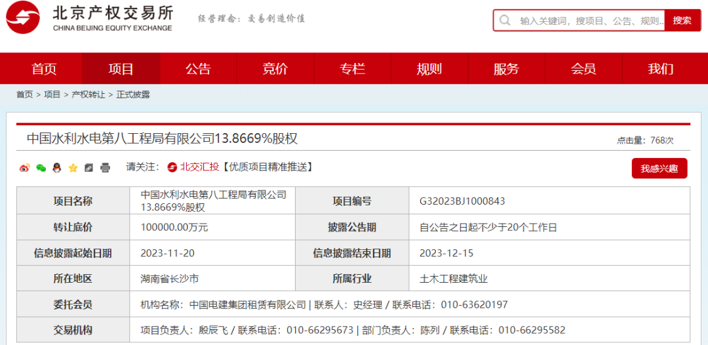This screenshot has width=708, height=345.
Task: Click the region 湖南省长沙市
Action: 170,279
